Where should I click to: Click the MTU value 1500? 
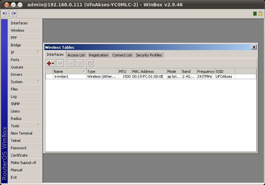tap(126, 76)
